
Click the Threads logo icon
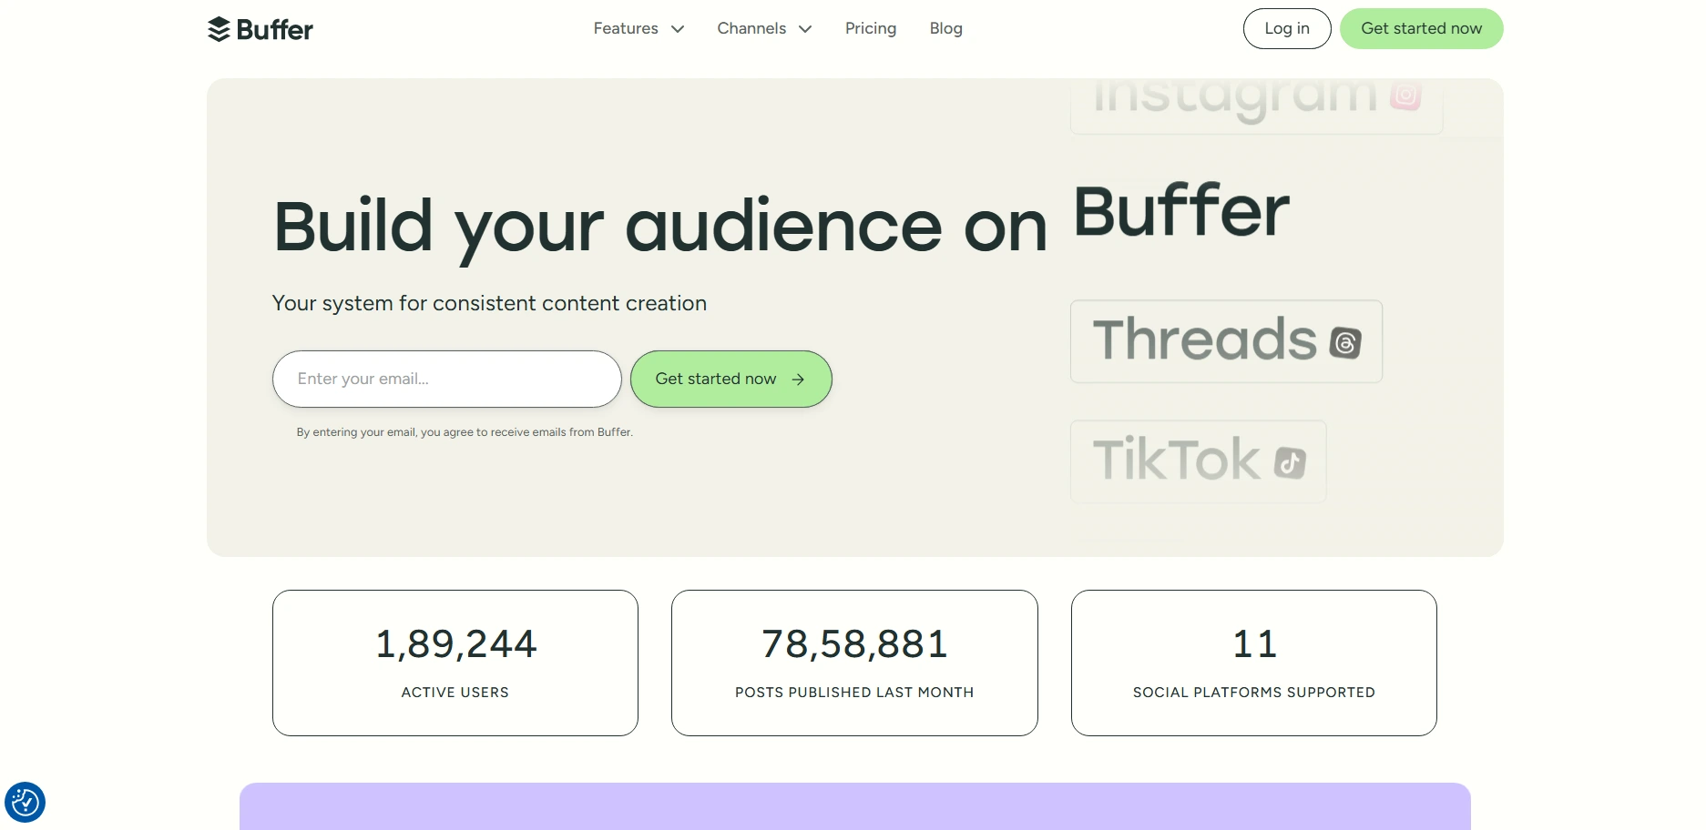[1345, 342]
